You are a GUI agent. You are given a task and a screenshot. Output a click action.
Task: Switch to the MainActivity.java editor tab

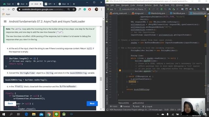(x=158, y=13)
